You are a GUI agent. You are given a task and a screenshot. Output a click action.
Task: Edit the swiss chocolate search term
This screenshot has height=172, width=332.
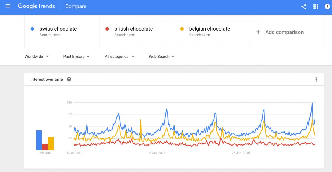58,29
